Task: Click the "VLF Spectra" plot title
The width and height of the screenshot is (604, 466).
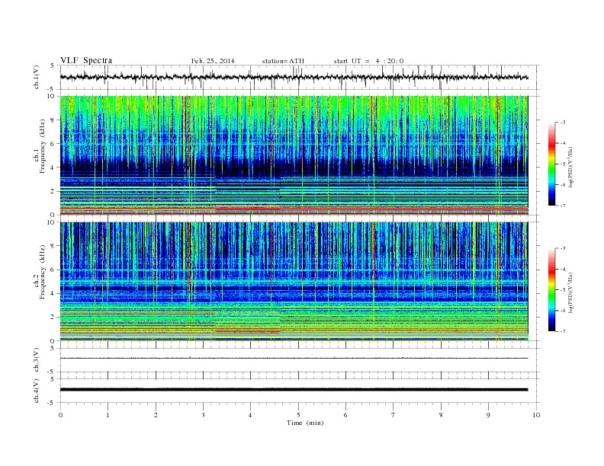Action: pos(86,60)
